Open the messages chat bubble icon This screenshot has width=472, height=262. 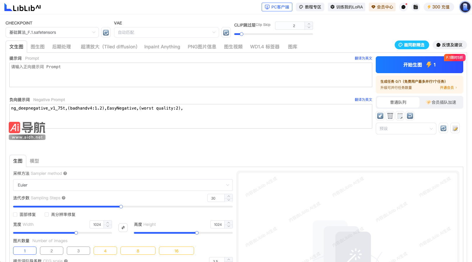click(x=403, y=7)
